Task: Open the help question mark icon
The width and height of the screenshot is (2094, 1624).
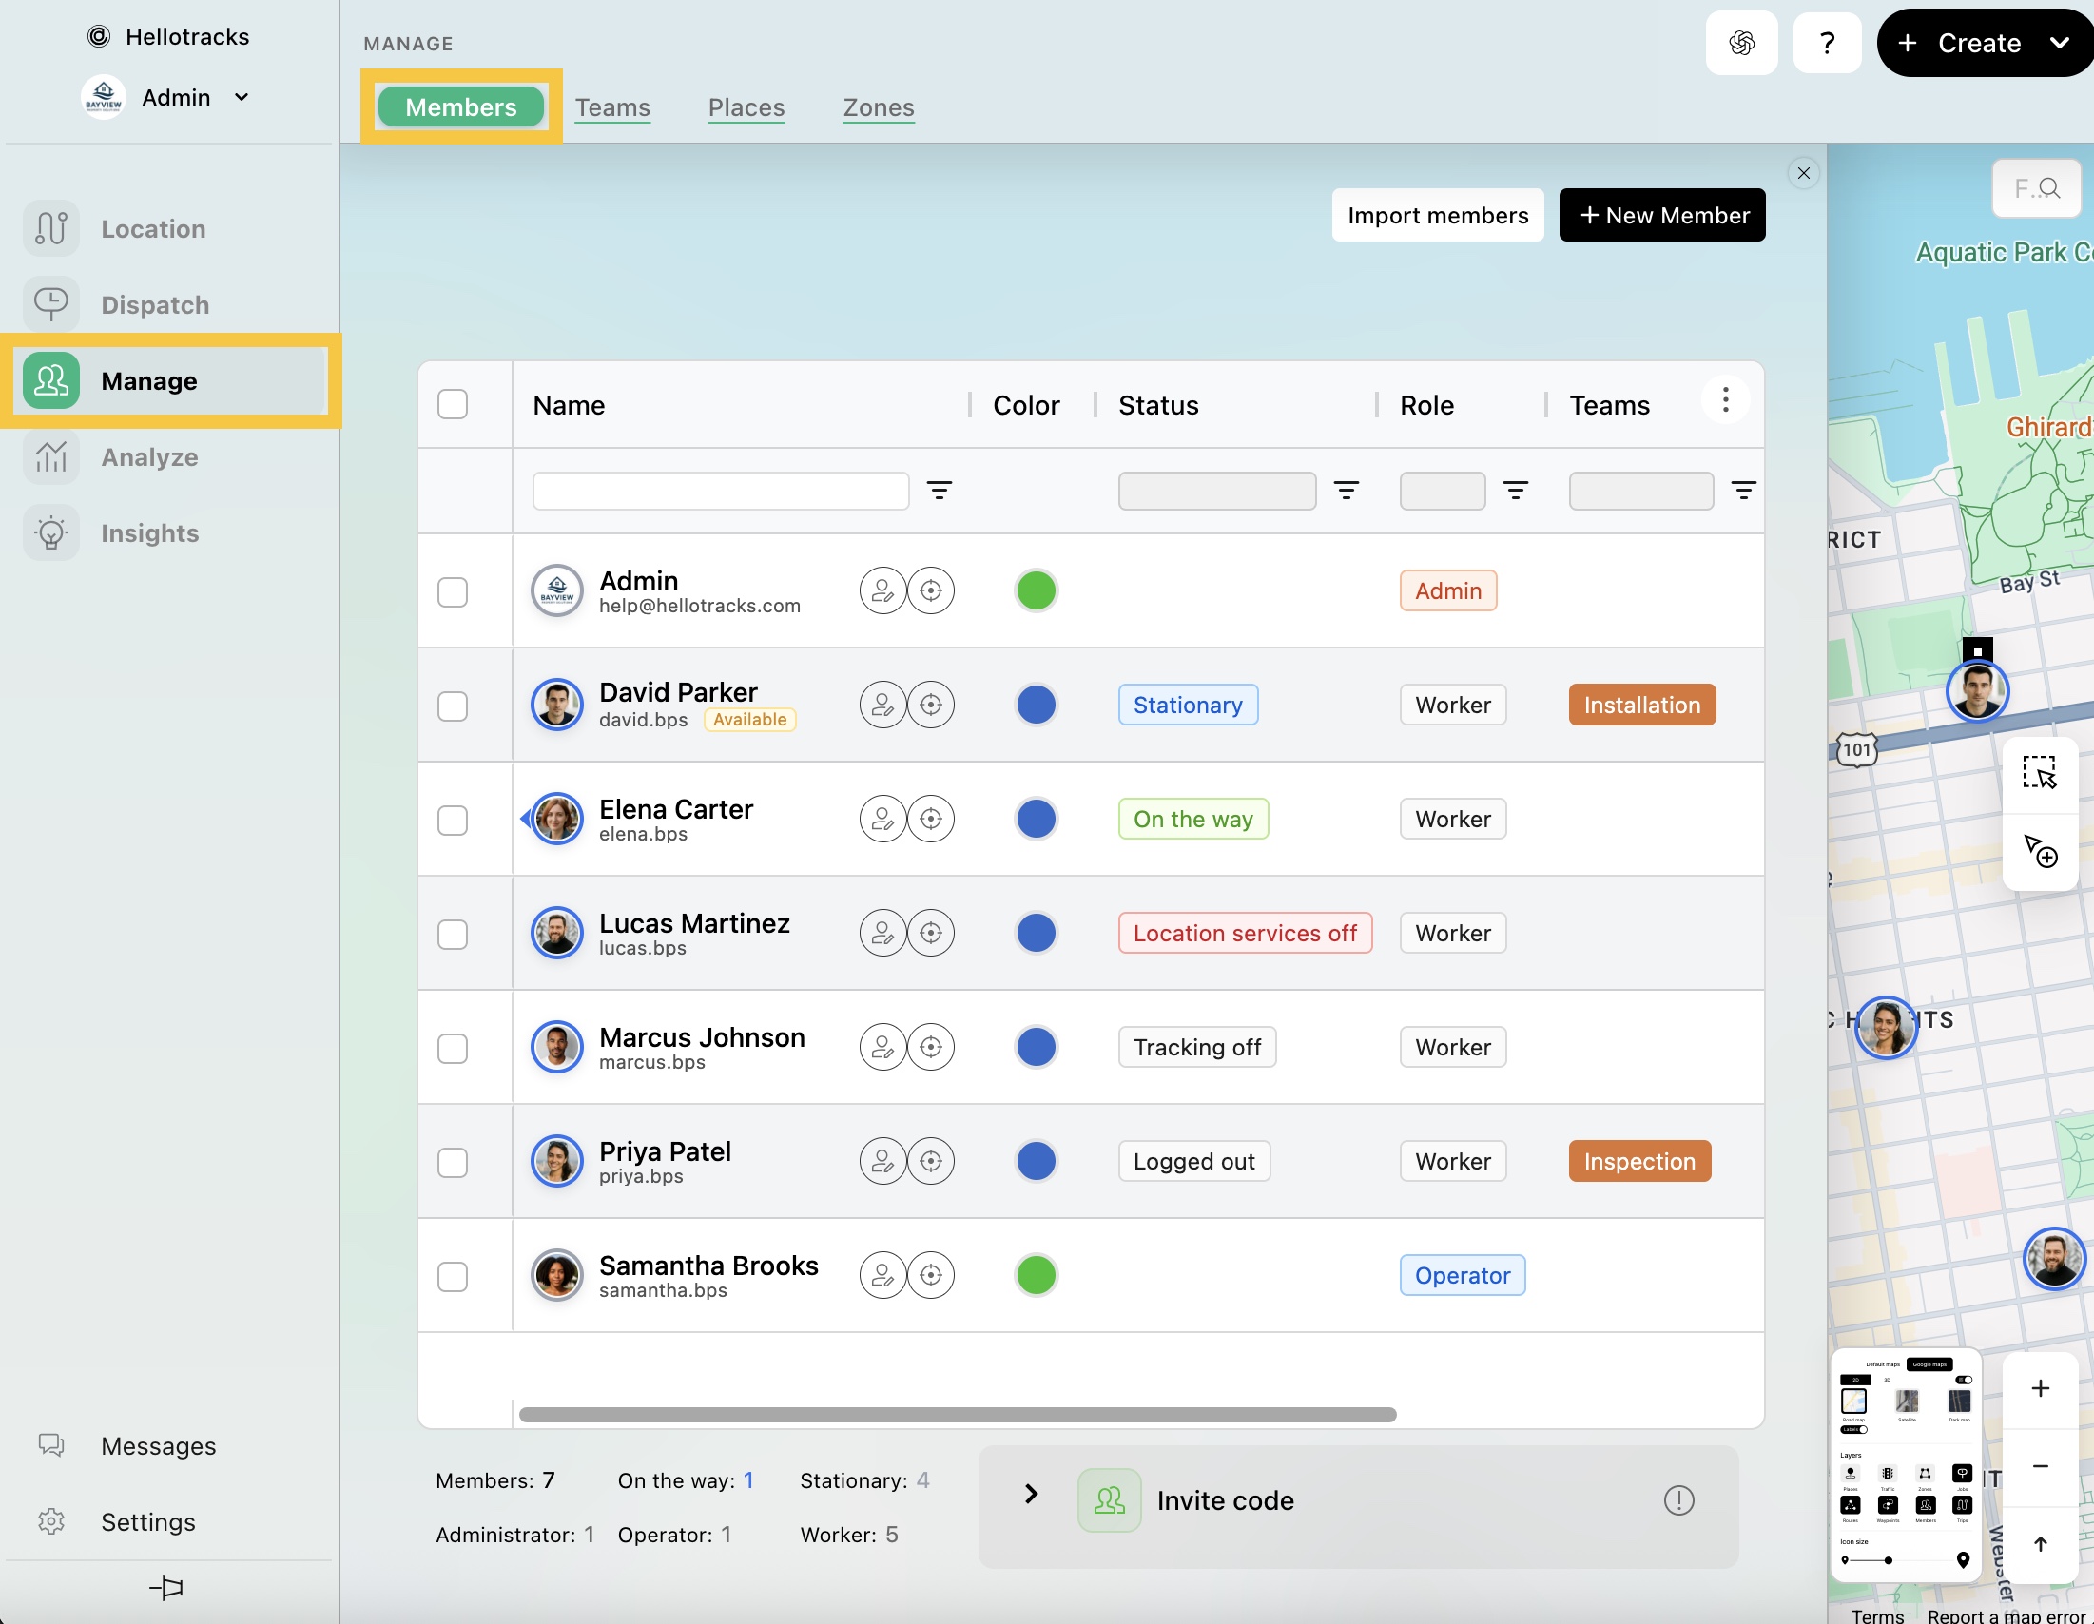Action: coord(1827,43)
